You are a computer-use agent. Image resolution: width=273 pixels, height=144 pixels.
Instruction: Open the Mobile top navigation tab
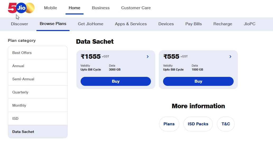pyautogui.click(x=50, y=8)
